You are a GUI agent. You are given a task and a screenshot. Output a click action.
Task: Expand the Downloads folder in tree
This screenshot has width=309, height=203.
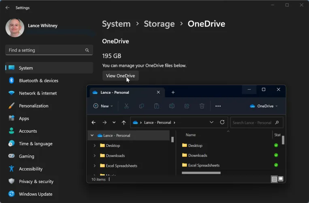pos(94,155)
